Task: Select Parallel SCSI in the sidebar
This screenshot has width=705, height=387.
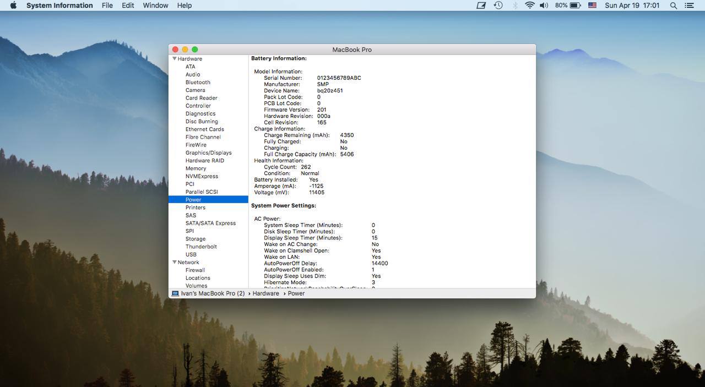Action: [x=202, y=192]
